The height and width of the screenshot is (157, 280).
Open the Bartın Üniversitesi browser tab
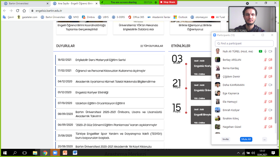[25, 3]
